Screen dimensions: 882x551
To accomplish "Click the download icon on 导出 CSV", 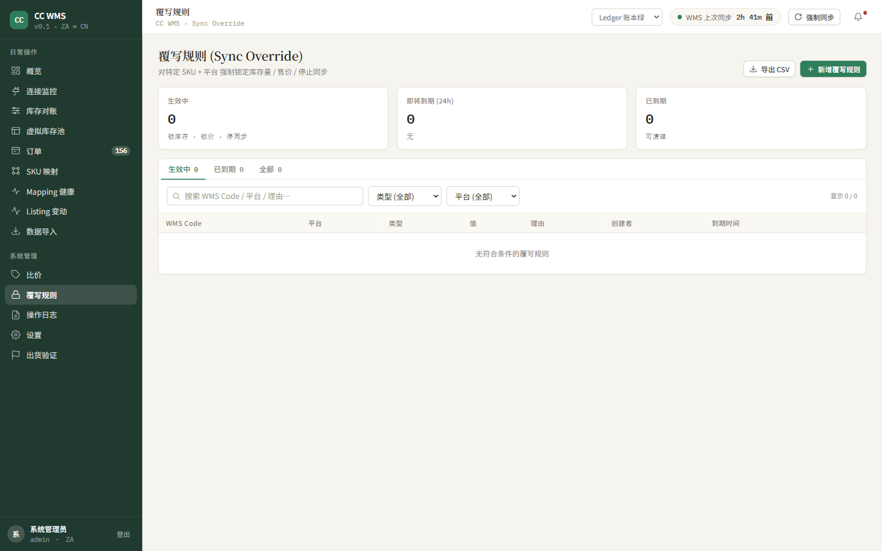I will 753,69.
